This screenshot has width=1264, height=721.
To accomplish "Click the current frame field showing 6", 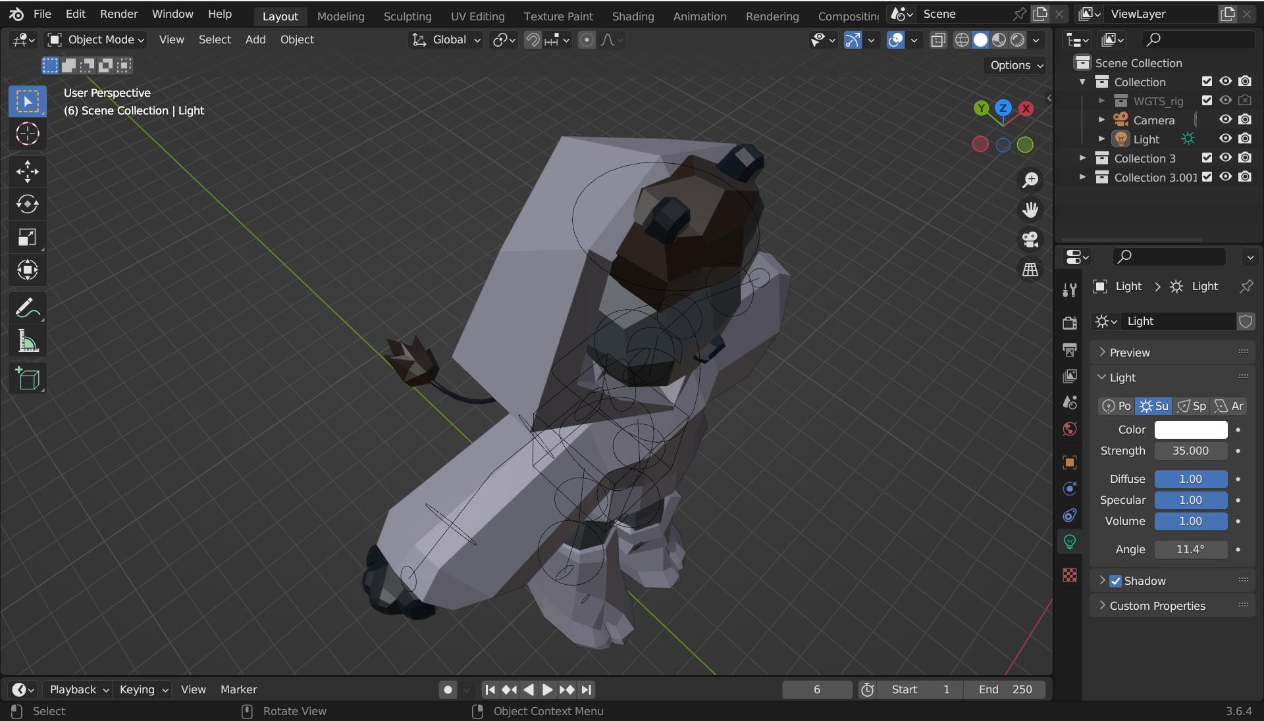I will (x=817, y=689).
